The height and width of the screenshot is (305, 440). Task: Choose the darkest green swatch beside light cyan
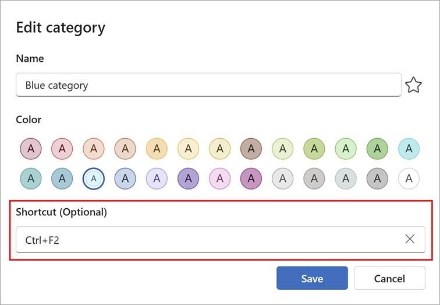(x=378, y=149)
